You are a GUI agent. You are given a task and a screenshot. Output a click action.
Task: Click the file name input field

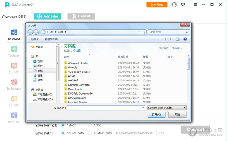coord(106,108)
